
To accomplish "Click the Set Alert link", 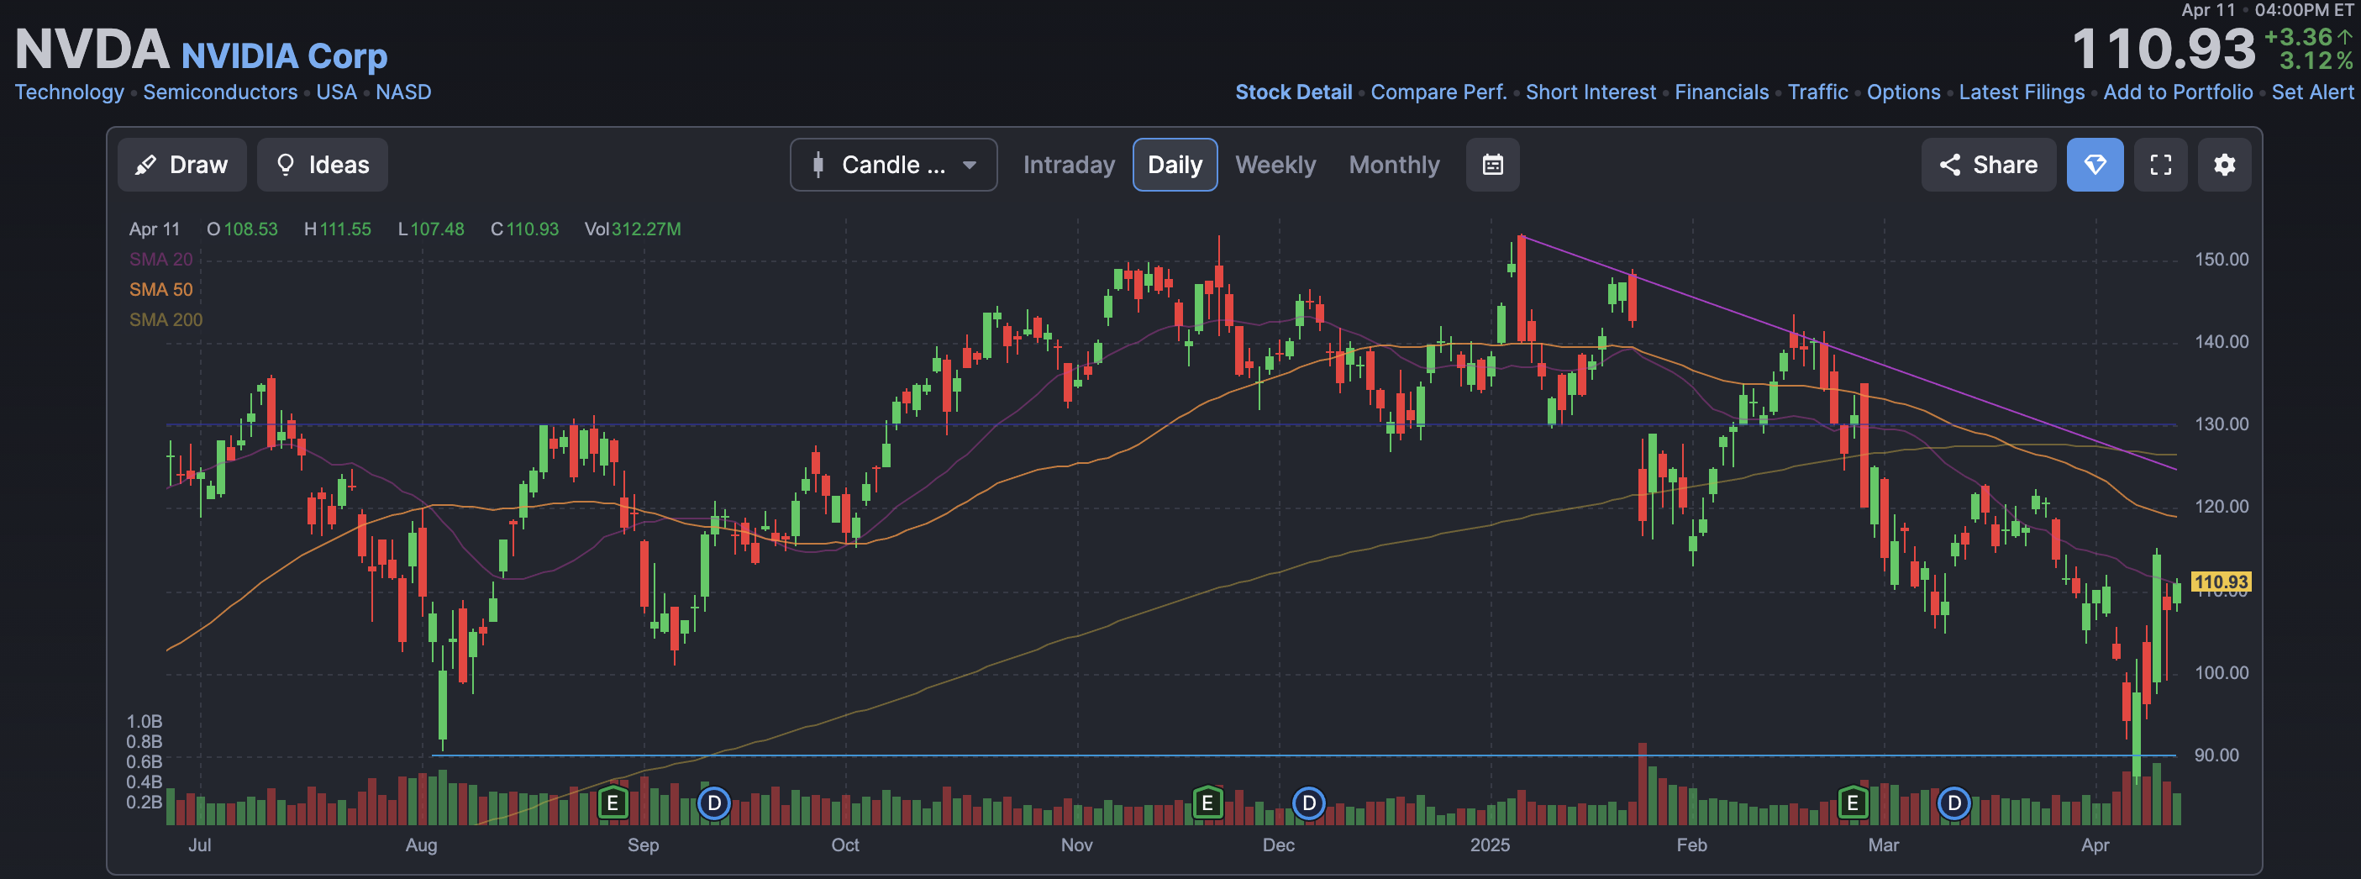I will pyautogui.click(x=2311, y=92).
